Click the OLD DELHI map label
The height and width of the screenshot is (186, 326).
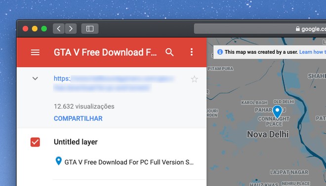click(x=284, y=102)
